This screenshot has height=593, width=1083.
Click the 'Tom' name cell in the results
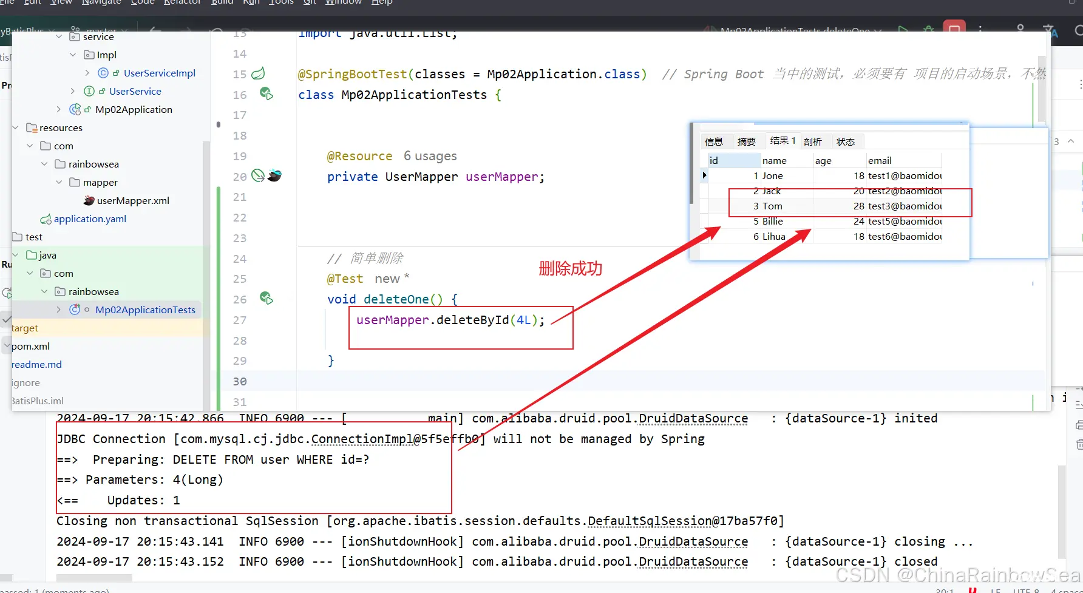coord(787,206)
